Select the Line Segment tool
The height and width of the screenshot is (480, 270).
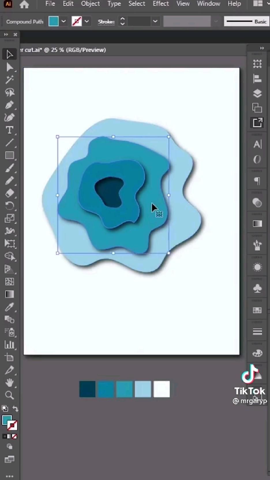[x=10, y=142]
